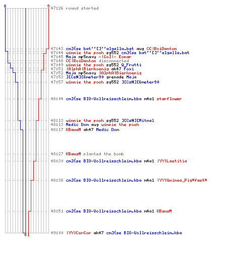227x253 pixels.
Task: Select player Q_Frutti at 47:49
Action: [131, 65]
